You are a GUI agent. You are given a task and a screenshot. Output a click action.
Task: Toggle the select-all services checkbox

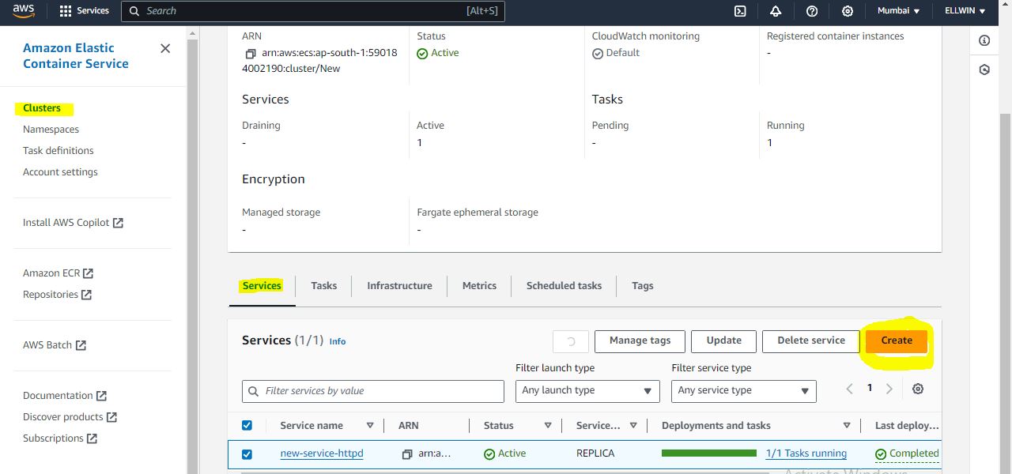[247, 425]
